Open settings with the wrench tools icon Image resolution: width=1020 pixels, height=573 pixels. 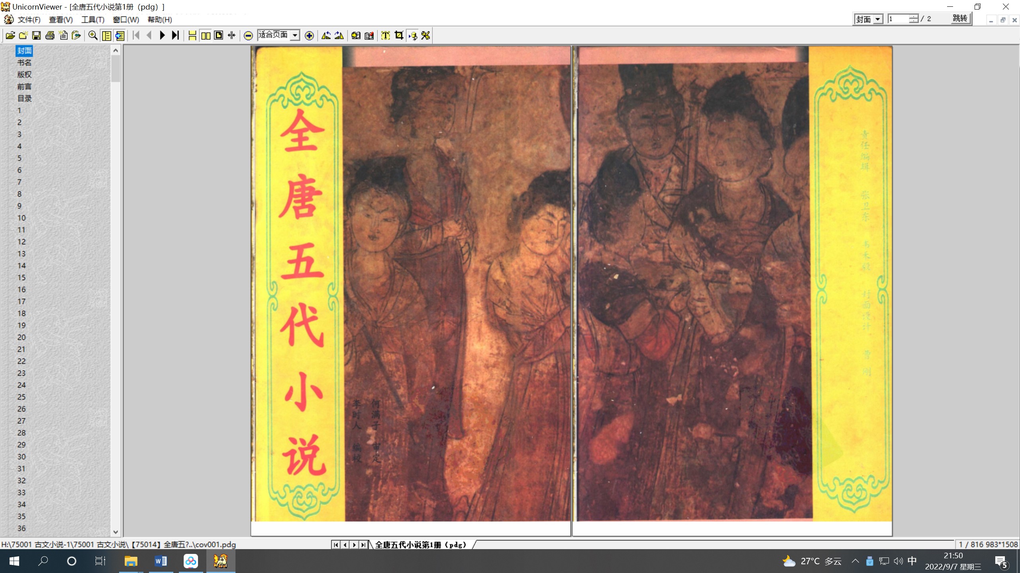coord(426,35)
